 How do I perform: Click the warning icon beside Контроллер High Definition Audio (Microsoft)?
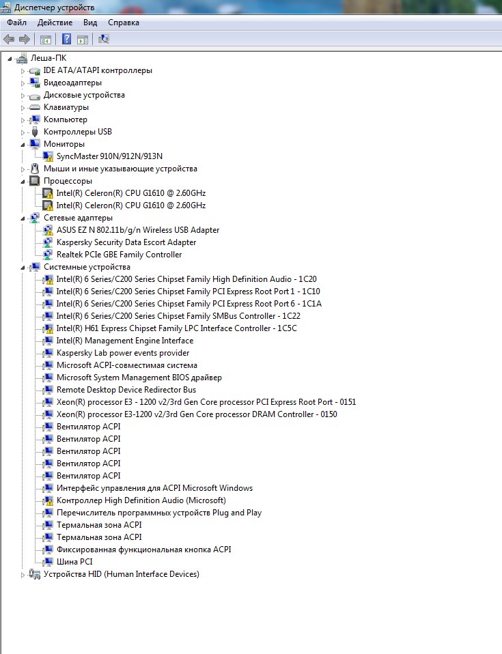tap(48, 500)
